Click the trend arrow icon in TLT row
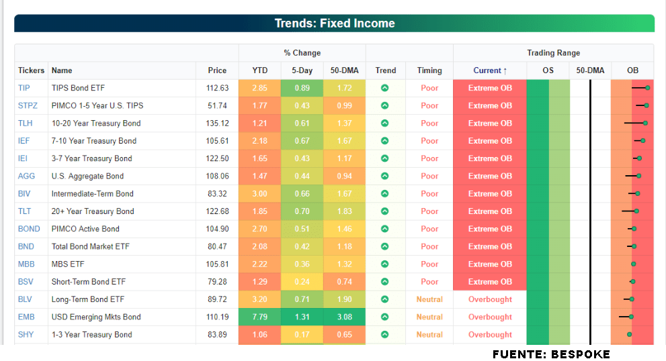Viewport: 666px width, 361px height. [x=385, y=211]
